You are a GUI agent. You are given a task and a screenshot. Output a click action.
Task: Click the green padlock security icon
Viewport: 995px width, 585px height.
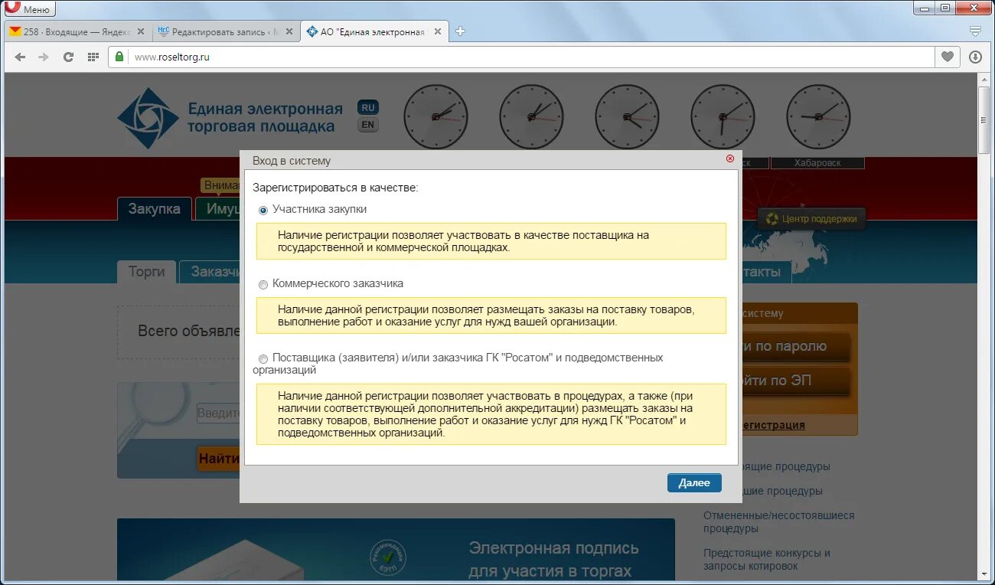(119, 57)
